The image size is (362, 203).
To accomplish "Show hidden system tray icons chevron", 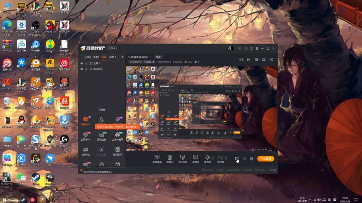I will (x=310, y=200).
